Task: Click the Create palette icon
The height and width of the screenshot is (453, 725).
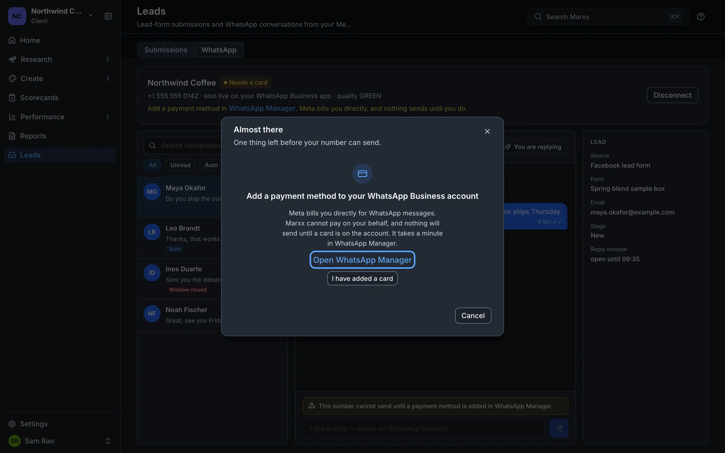Action: [12, 79]
